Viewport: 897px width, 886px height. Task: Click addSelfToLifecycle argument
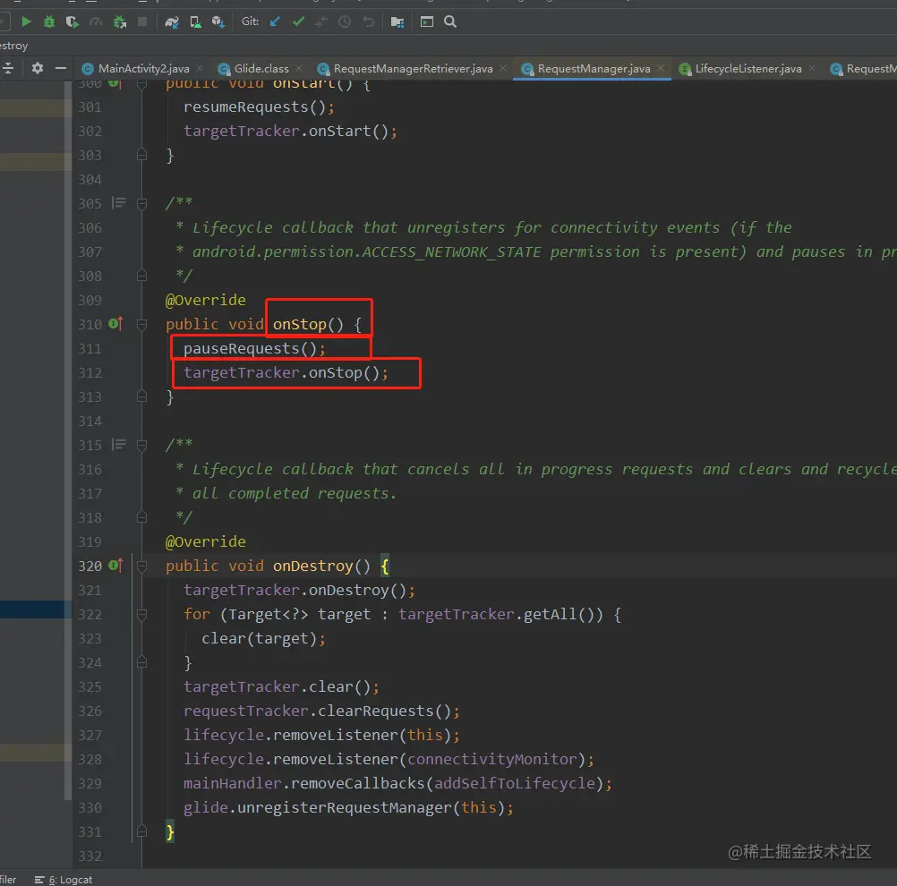coord(515,784)
